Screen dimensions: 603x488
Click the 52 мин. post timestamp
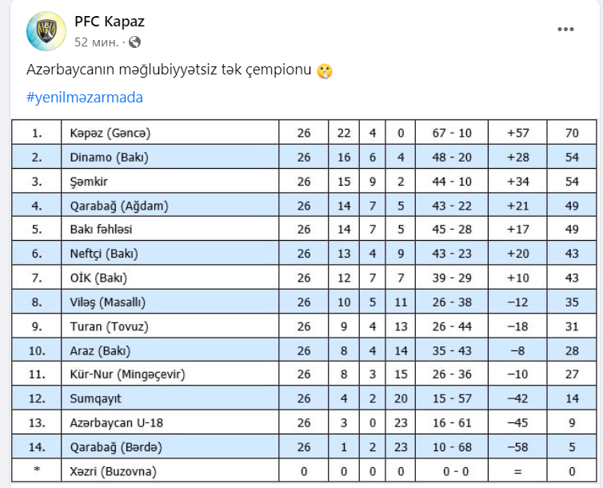(x=97, y=42)
